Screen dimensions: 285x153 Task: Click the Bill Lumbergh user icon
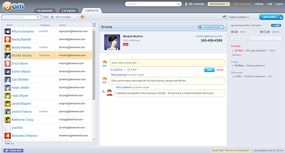(186, 4)
